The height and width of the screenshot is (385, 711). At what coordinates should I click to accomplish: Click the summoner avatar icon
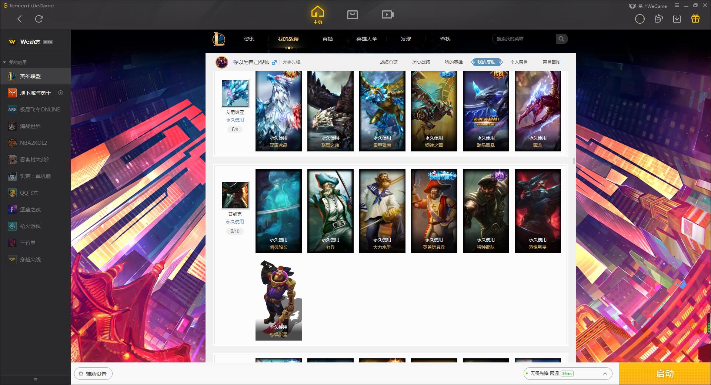pos(222,62)
